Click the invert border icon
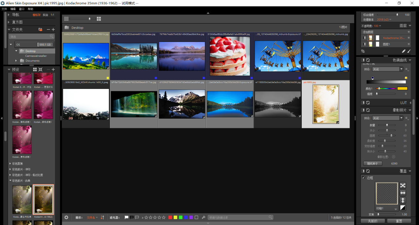 pos(402,208)
